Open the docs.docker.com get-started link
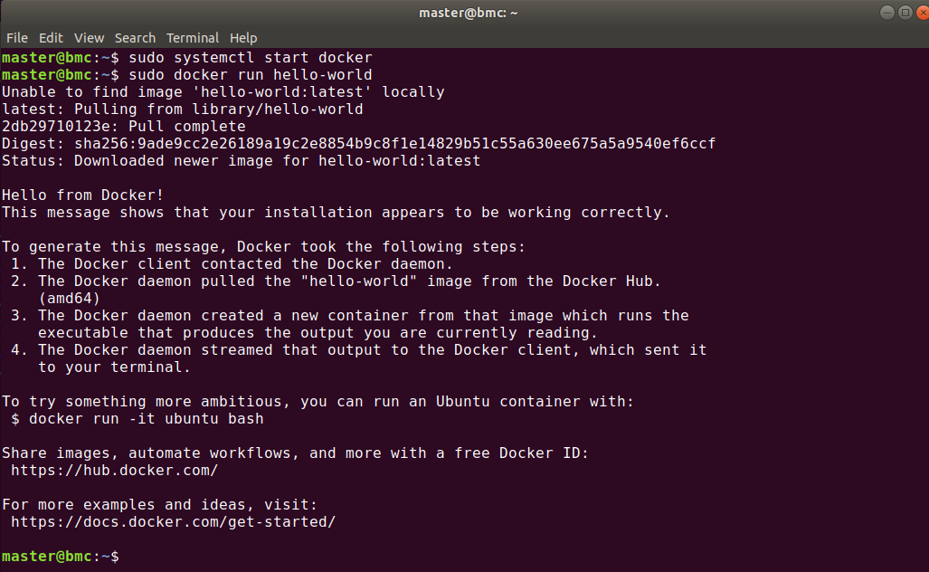 click(x=172, y=521)
